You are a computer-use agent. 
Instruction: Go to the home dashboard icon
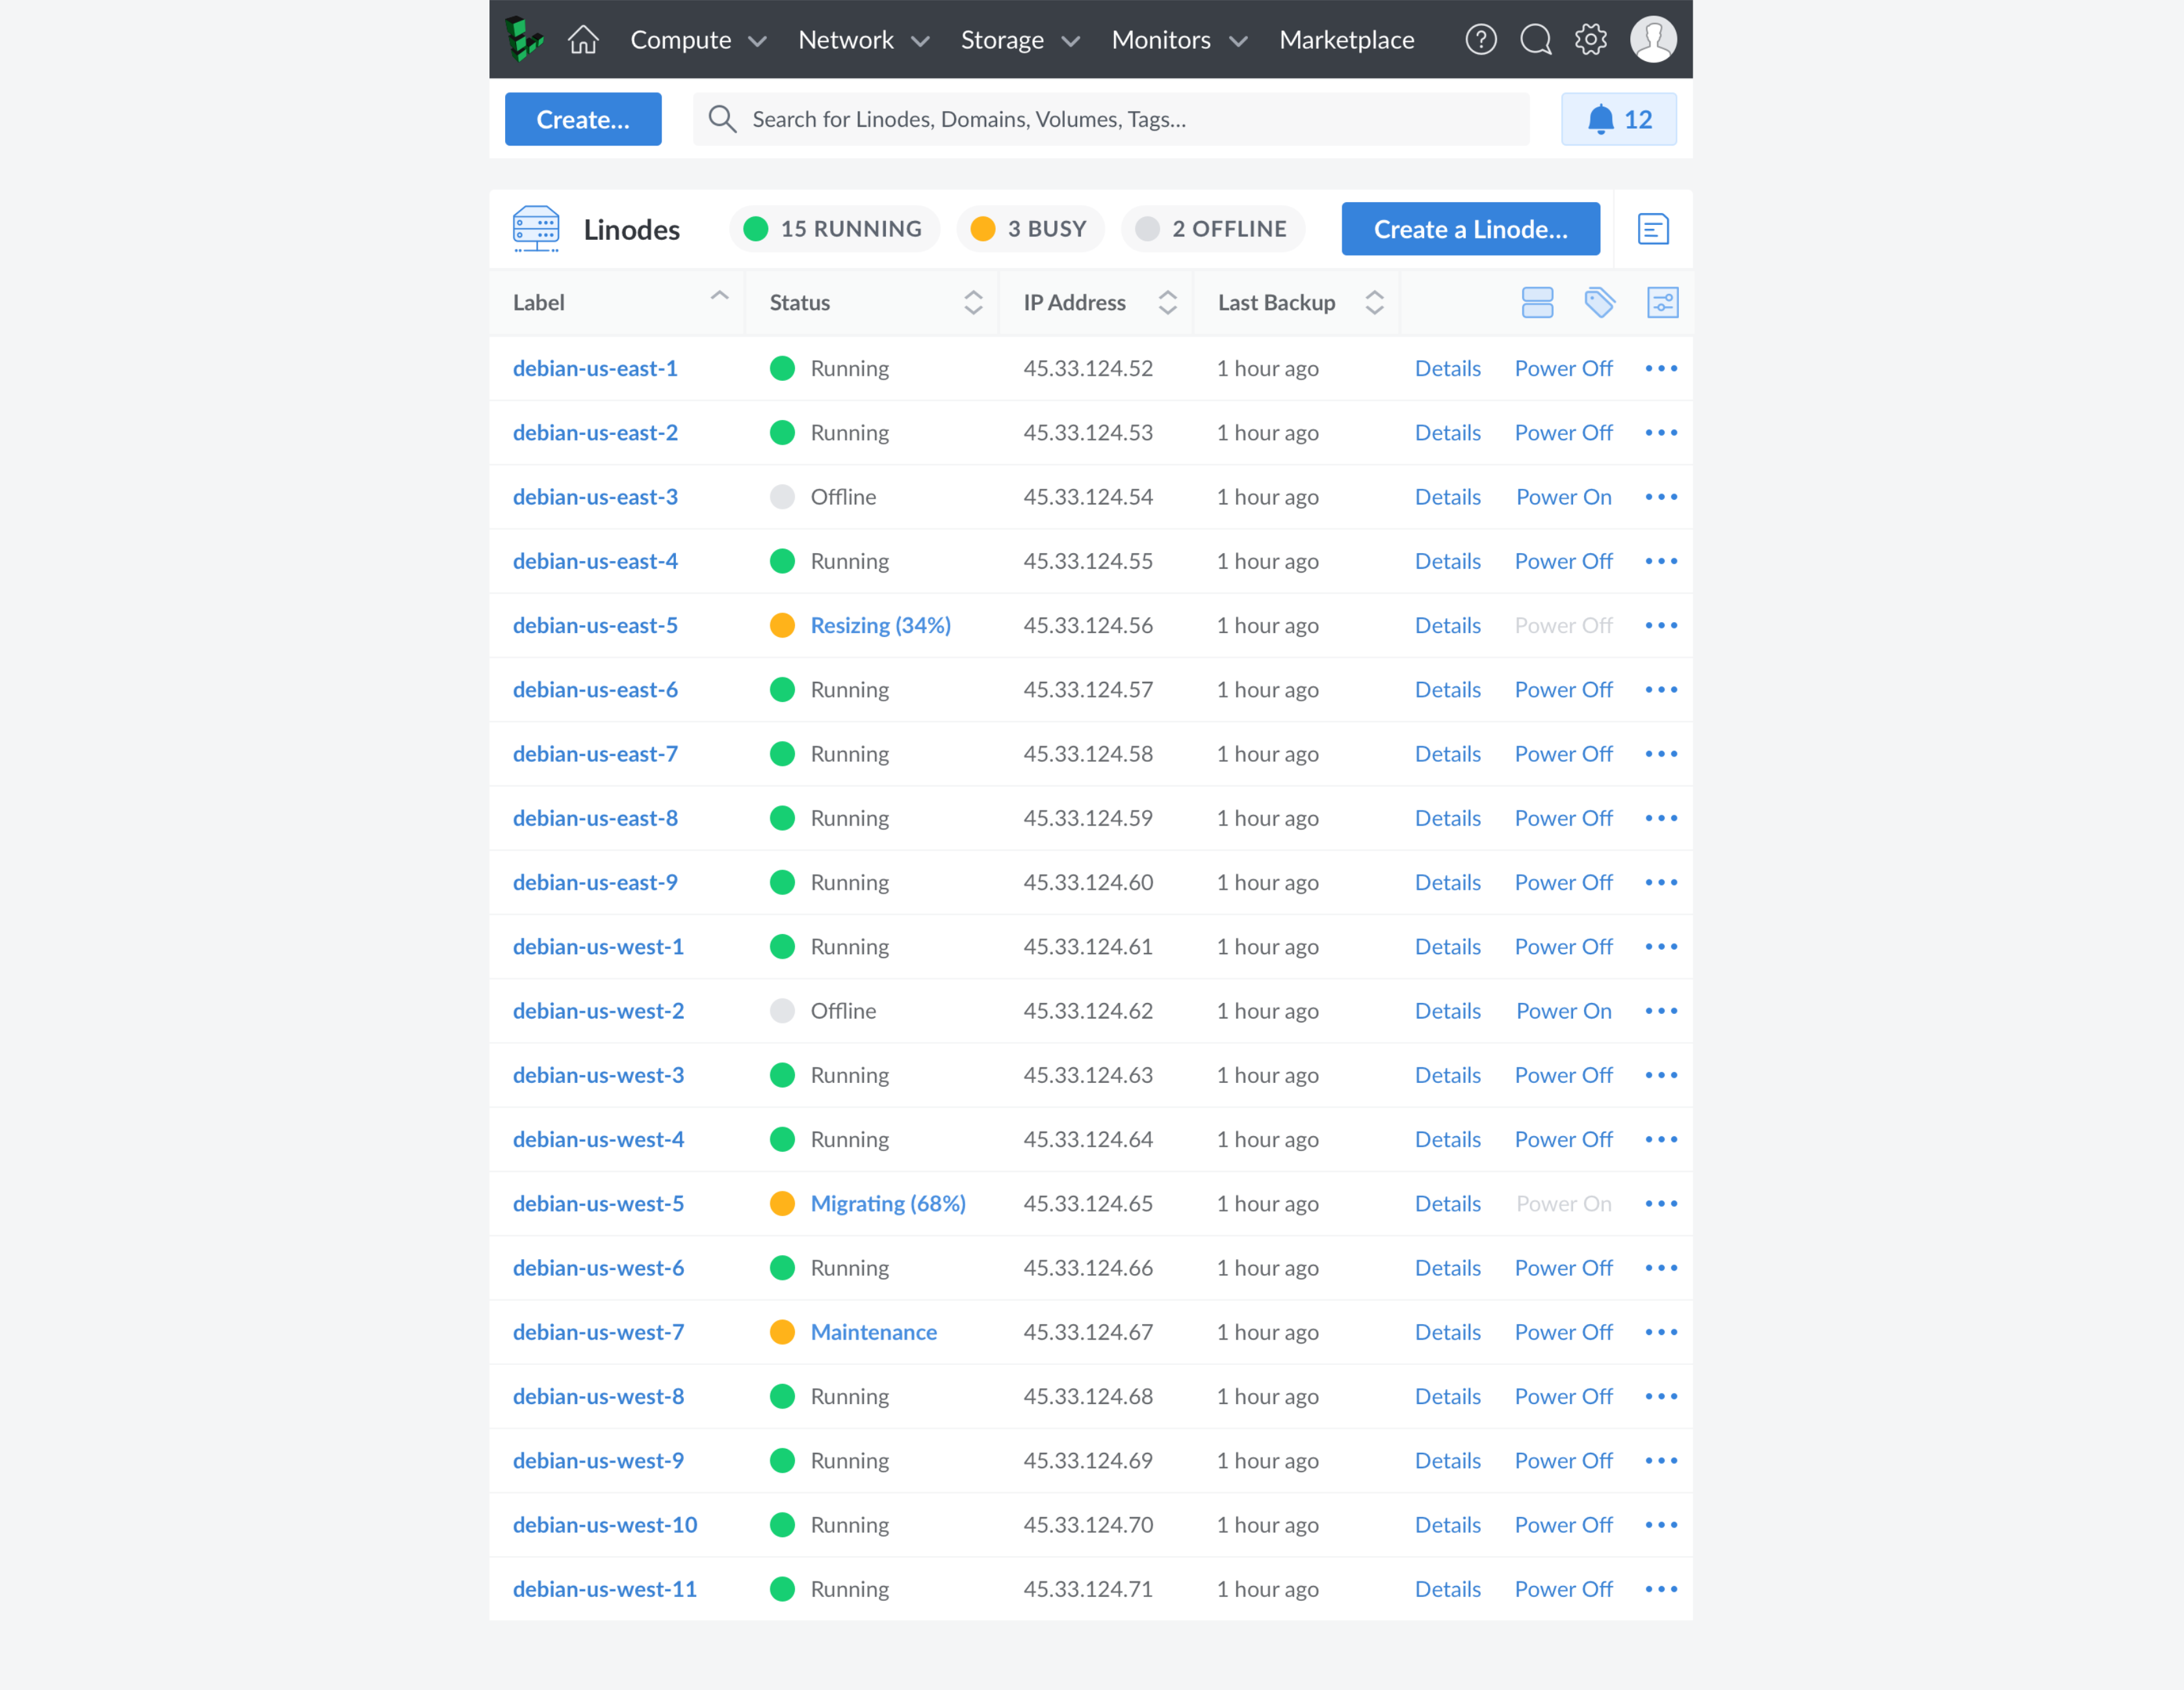tap(583, 39)
